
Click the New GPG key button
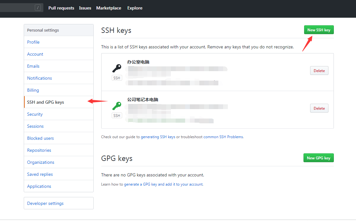click(319, 158)
